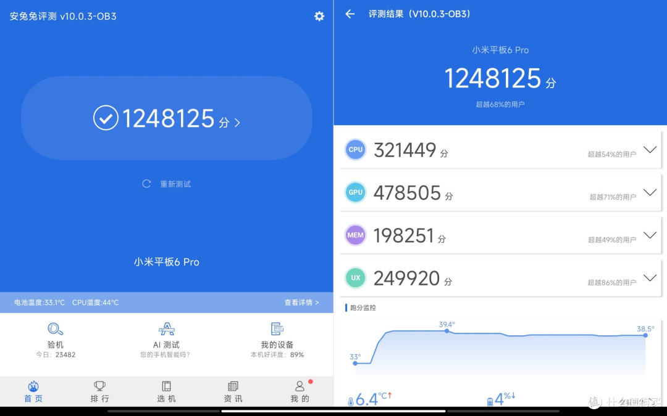This screenshot has width=667, height=416.
Task: Expand the UX score row
Action: tap(650, 277)
